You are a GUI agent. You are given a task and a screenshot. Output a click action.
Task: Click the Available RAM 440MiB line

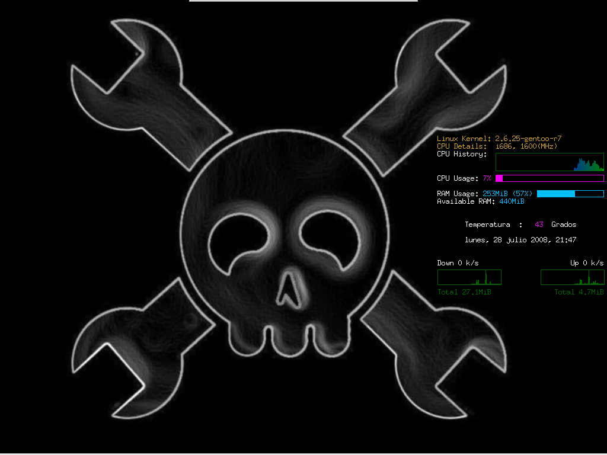[480, 201]
